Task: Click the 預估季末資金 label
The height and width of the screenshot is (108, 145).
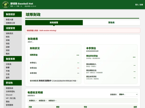Action: 92,56
